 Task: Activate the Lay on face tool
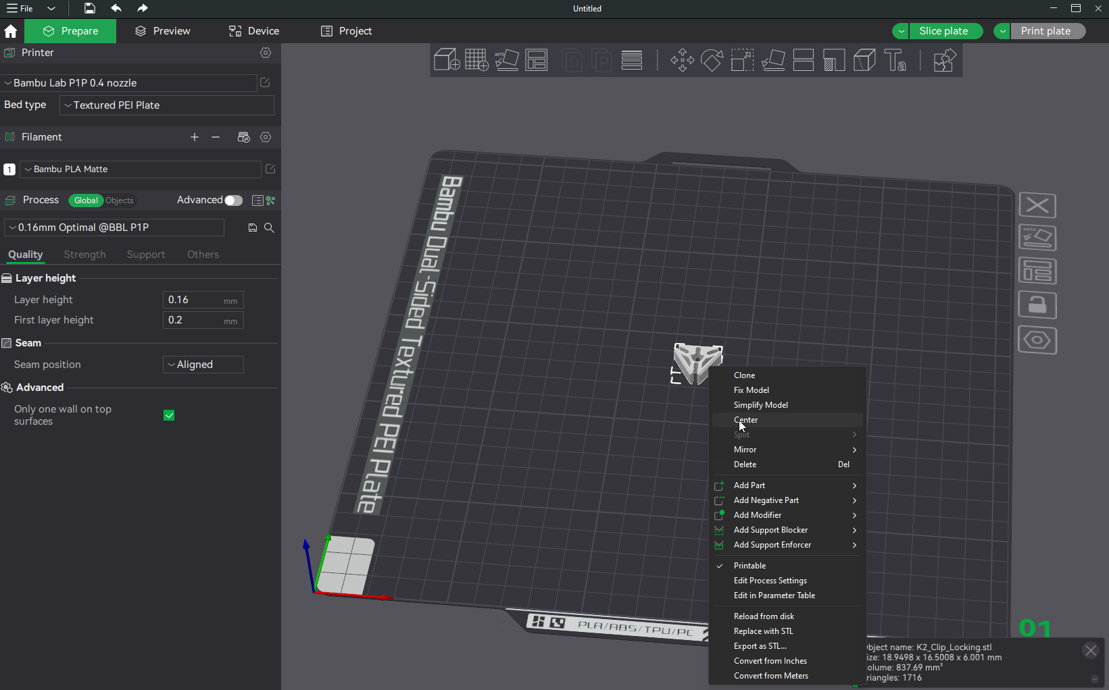tap(772, 60)
